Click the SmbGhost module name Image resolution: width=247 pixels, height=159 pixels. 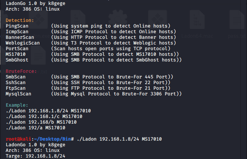click(17, 60)
